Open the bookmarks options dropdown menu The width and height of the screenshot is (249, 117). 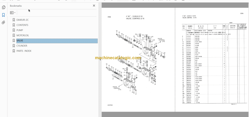pos(13,13)
